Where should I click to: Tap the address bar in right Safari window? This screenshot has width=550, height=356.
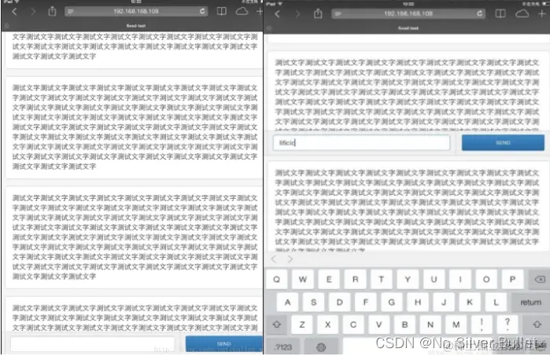[x=408, y=13]
